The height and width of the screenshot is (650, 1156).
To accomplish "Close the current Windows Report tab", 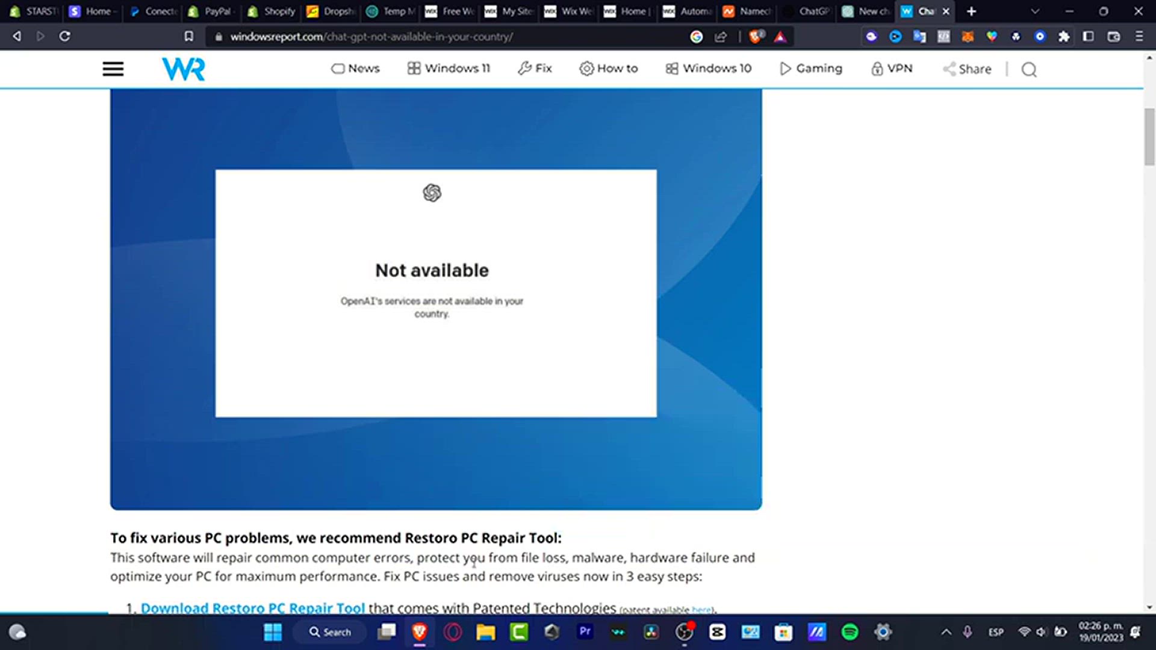I will point(946,11).
